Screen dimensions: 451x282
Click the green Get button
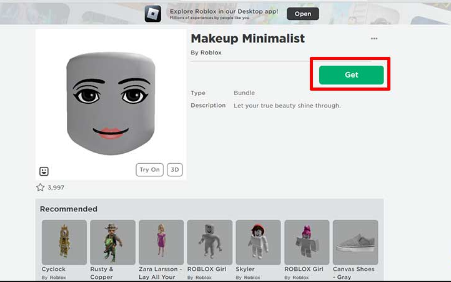[x=351, y=75]
